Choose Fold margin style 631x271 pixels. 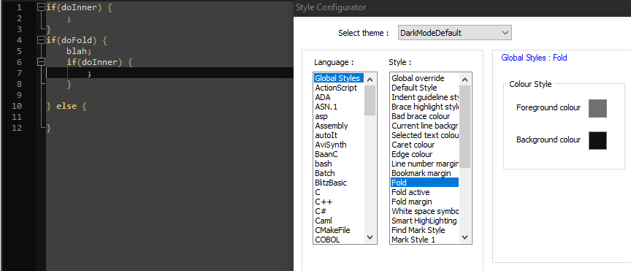point(424,202)
